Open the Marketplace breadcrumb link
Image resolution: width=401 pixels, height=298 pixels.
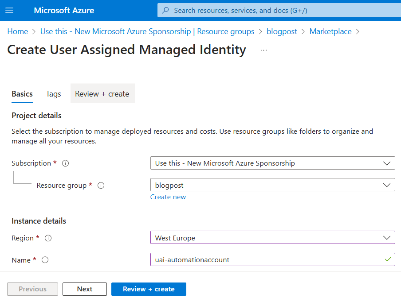coord(330,31)
